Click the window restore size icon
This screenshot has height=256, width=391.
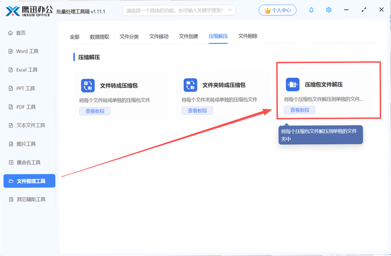click(364, 10)
